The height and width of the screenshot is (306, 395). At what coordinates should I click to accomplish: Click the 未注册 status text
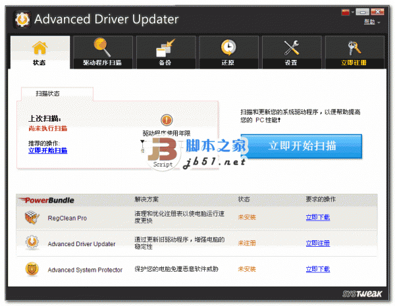coord(247,243)
